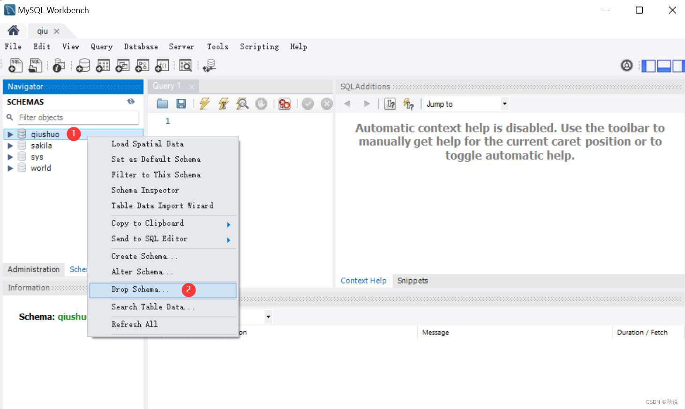Open the Database menu
This screenshot has width=685, height=409.
pyautogui.click(x=141, y=46)
